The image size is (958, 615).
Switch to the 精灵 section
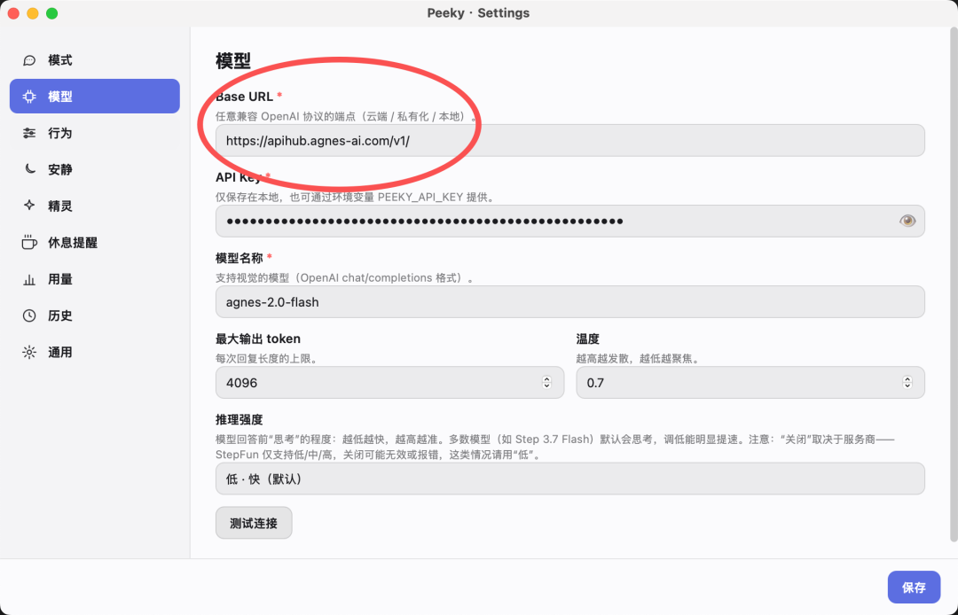(95, 206)
